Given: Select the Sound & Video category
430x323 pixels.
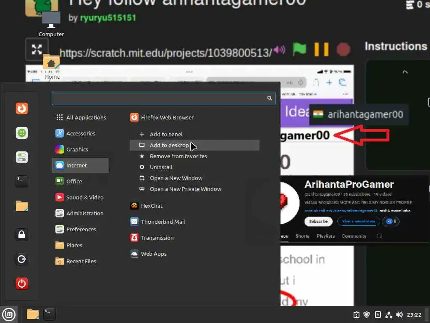Looking at the screenshot, I should pyautogui.click(x=81, y=197).
